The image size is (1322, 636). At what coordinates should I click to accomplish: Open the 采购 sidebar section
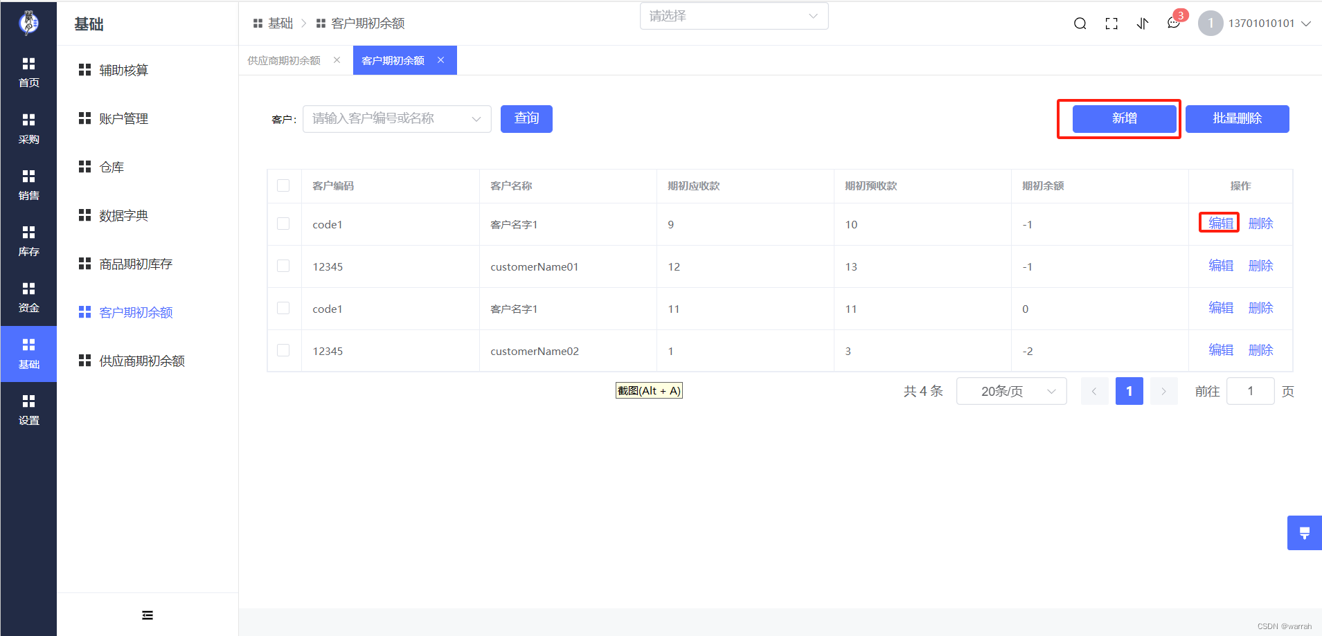click(x=28, y=129)
